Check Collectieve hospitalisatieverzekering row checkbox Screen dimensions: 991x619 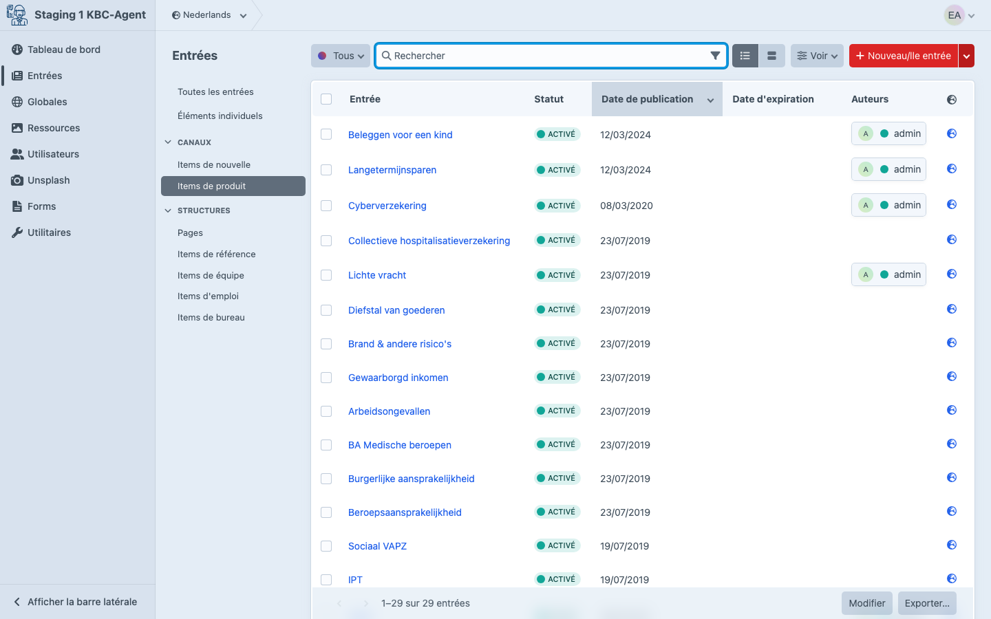326,241
